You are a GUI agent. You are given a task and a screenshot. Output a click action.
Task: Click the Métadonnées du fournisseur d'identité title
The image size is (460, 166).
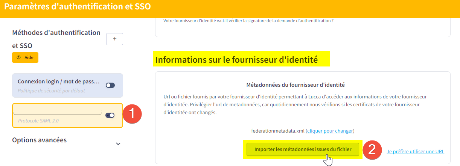tap(295, 85)
